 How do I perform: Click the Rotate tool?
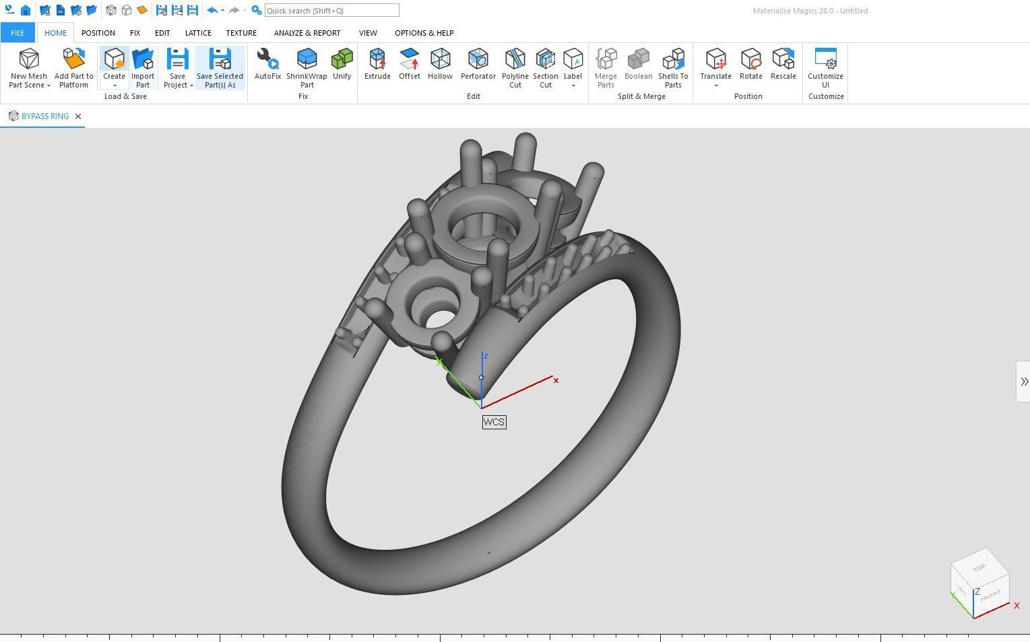point(751,64)
